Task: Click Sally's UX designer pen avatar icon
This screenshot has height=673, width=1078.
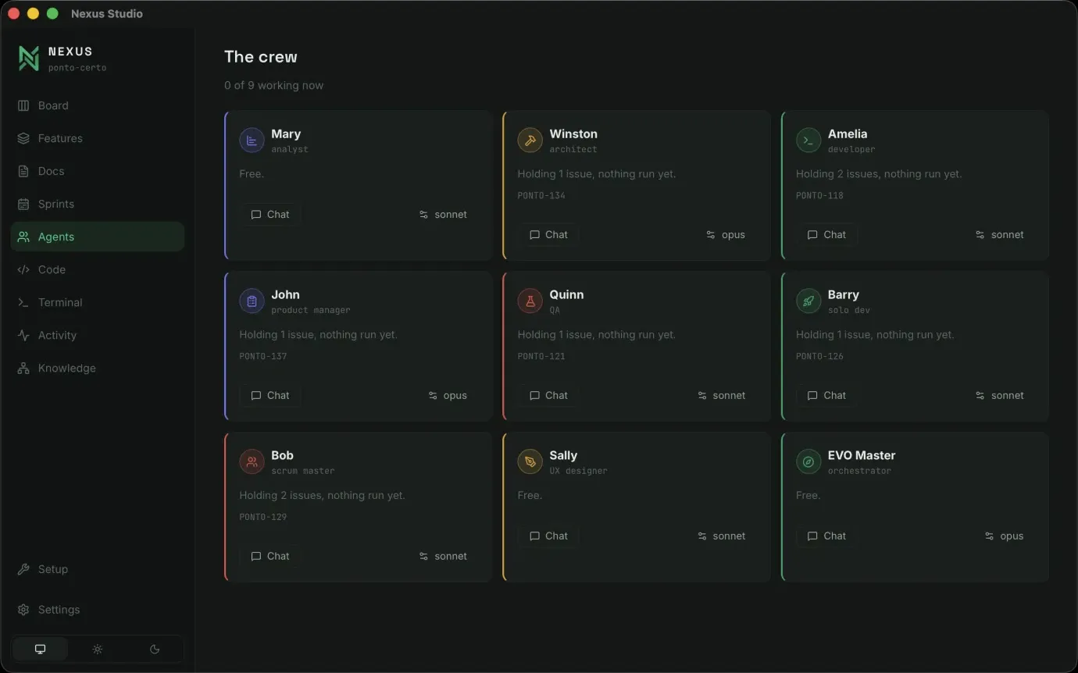Action: click(530, 462)
